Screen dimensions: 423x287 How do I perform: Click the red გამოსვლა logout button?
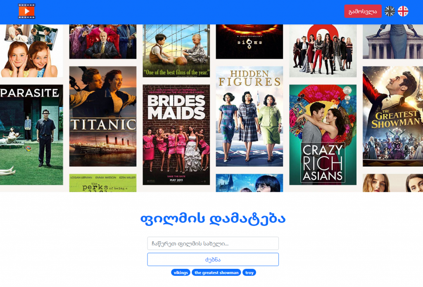point(363,11)
